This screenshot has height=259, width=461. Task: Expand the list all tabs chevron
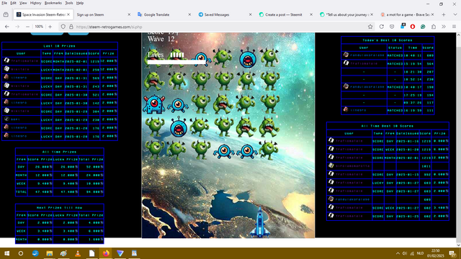tap(455, 14)
